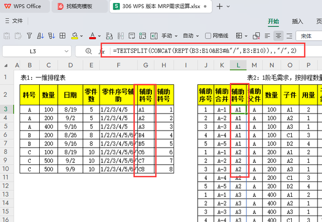Expand the new tab dropdown arrow
The height and width of the screenshot is (222, 322).
pyautogui.click(x=228, y=7)
